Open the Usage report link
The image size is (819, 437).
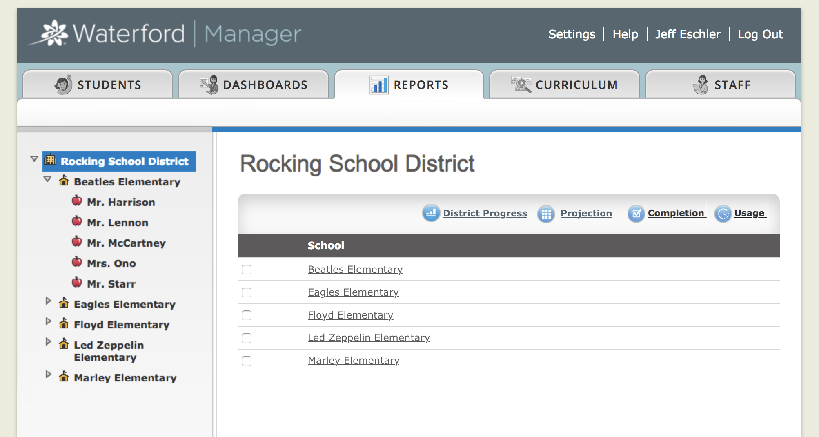(749, 213)
